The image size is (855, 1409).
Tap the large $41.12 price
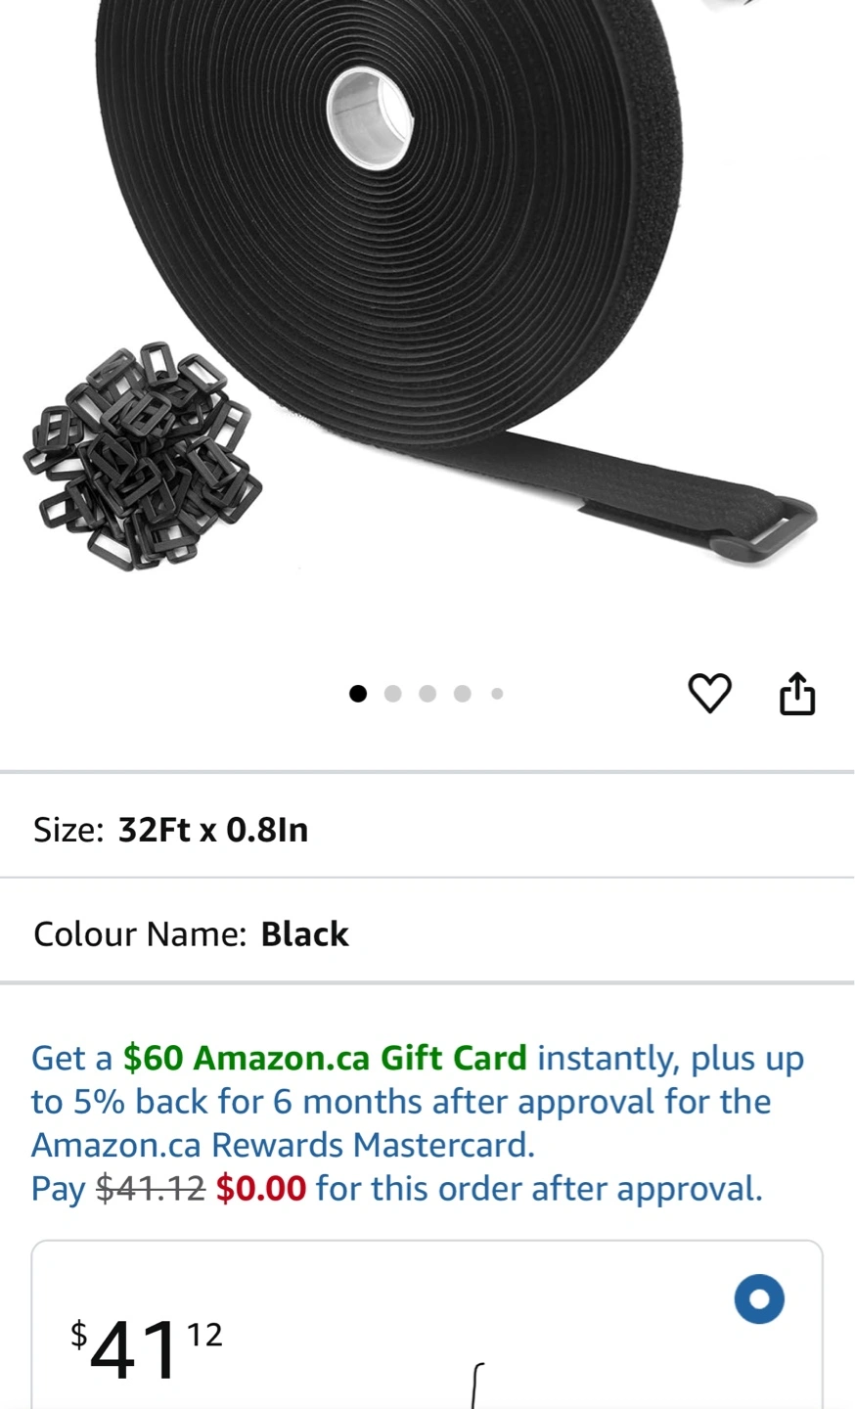147,1348
